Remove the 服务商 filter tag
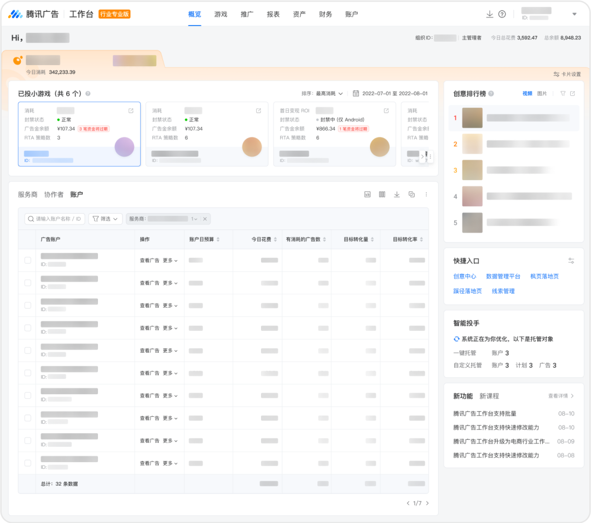591x523 pixels. [205, 219]
